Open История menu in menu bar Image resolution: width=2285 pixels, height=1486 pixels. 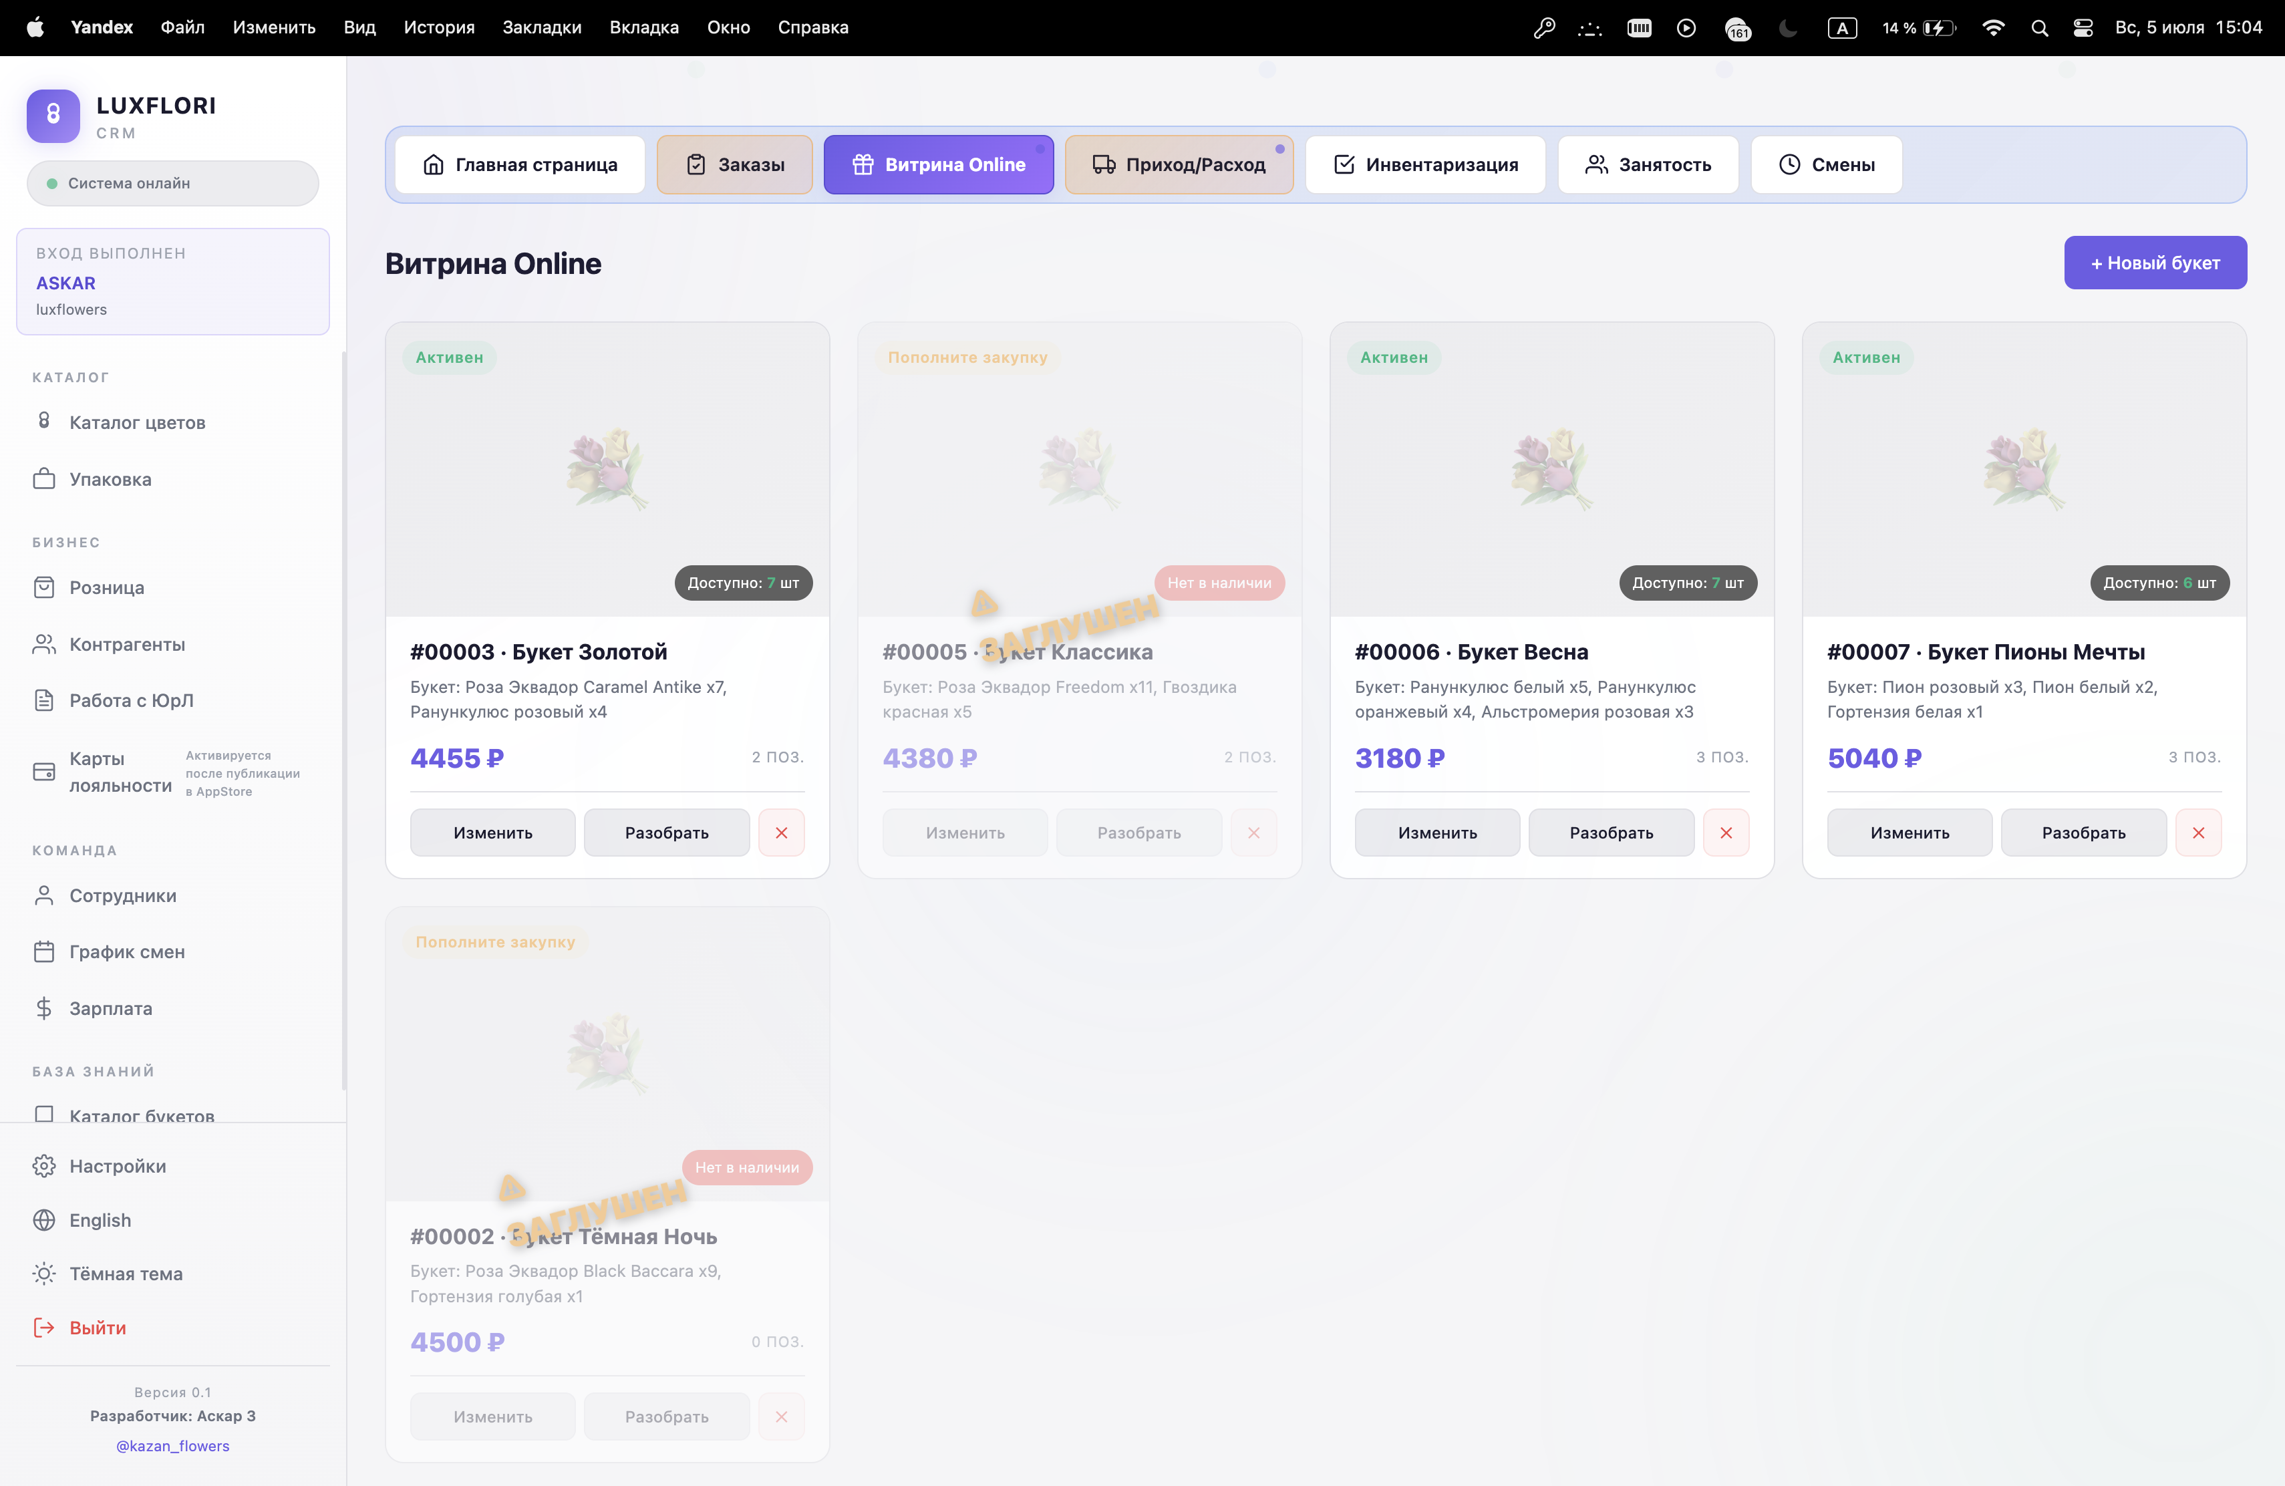click(439, 28)
